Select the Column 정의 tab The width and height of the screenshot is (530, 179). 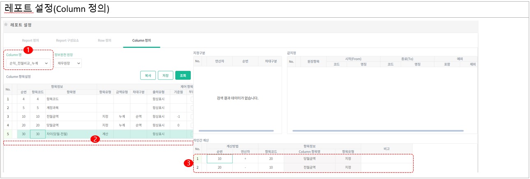141,41
